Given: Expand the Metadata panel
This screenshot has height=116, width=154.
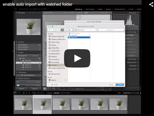Looking at the screenshot, I should [138, 66].
